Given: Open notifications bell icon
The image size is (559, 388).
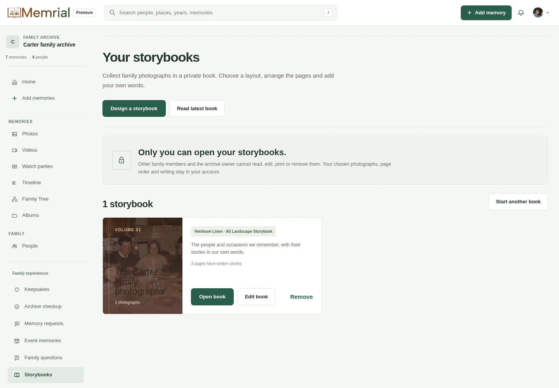Looking at the screenshot, I should click(521, 13).
